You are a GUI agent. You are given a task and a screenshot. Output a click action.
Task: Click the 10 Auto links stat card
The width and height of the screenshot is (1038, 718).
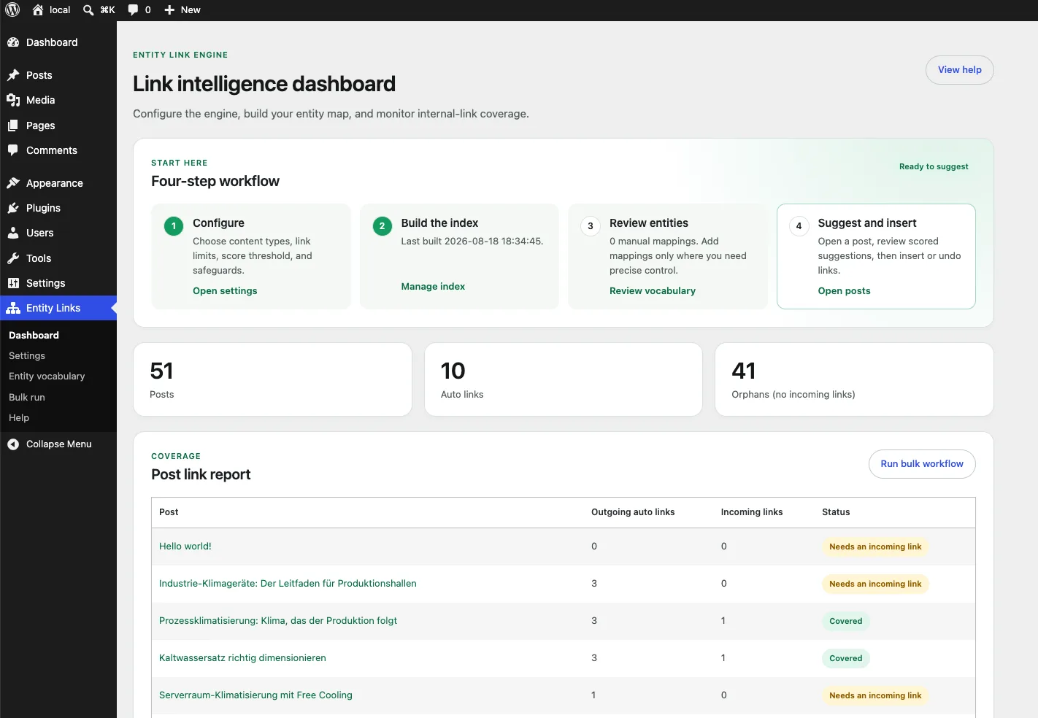[x=564, y=379]
